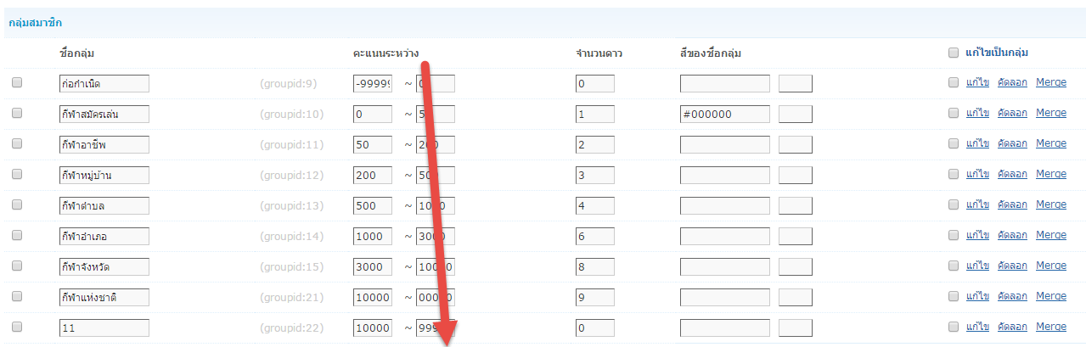
Task: Open color swatch in the groupid:13 row
Action: tap(795, 205)
